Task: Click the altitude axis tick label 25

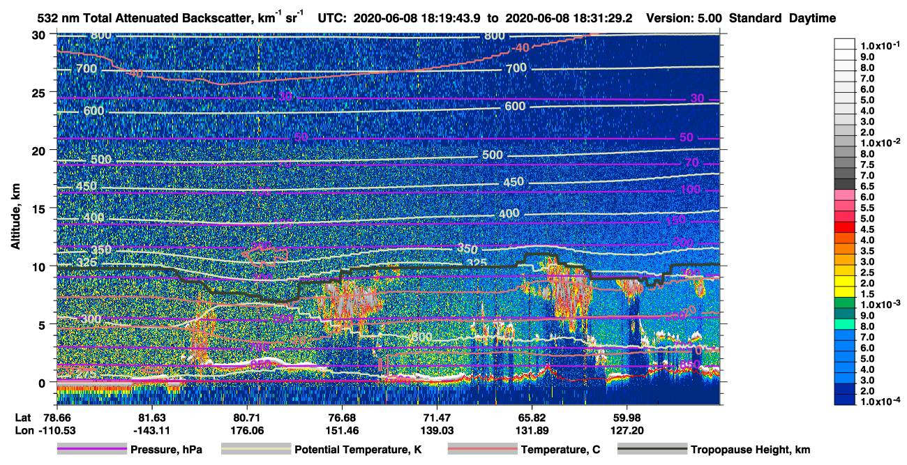Action: coord(40,92)
